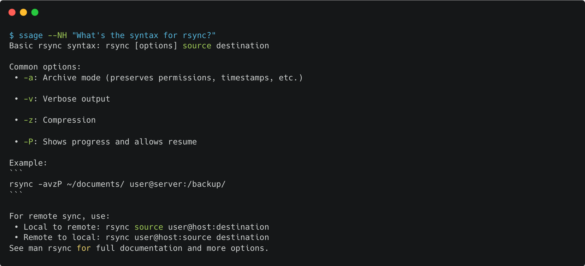This screenshot has width=585, height=266.
Task: Click the -z compression option flag
Action: point(29,120)
